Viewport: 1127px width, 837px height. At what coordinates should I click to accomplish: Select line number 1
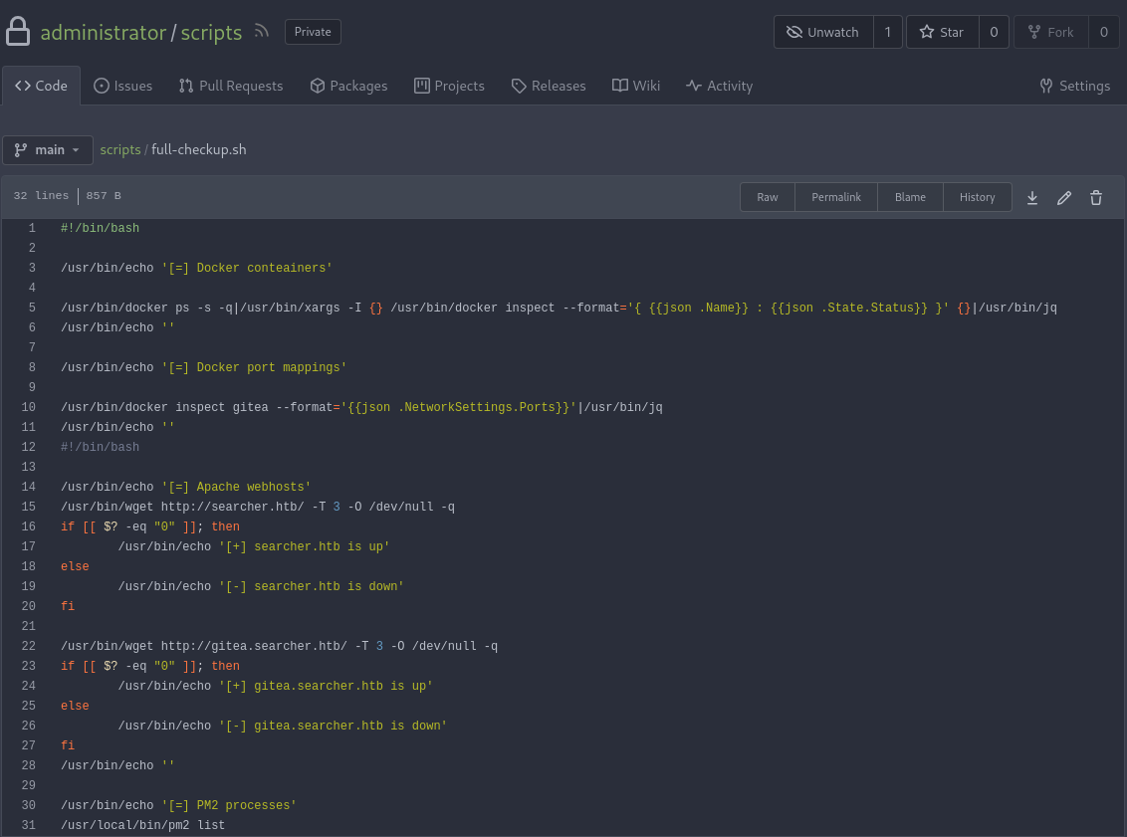coord(32,228)
